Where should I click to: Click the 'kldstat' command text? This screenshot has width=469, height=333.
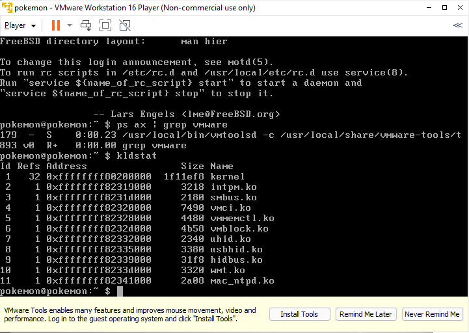[x=137, y=156]
